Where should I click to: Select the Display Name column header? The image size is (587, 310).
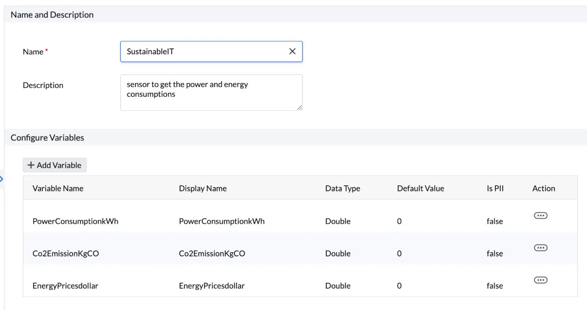[x=202, y=189]
